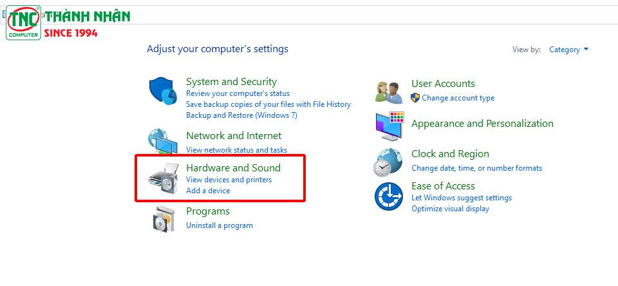Click the Appearance and Personalization monitor icon
Image resolution: width=618 pixels, height=286 pixels.
pos(390,127)
